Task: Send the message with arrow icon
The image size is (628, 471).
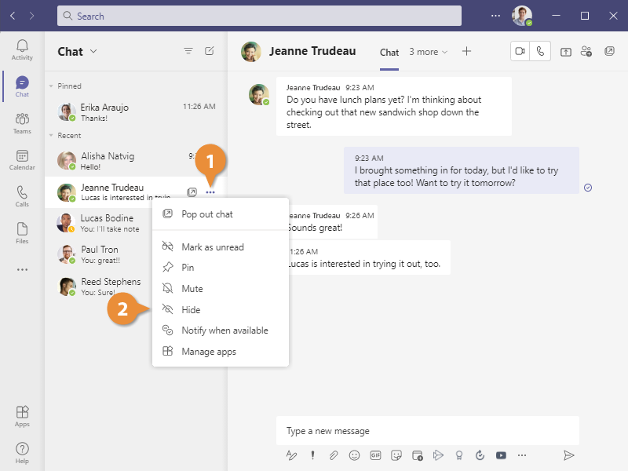Action: point(569,455)
